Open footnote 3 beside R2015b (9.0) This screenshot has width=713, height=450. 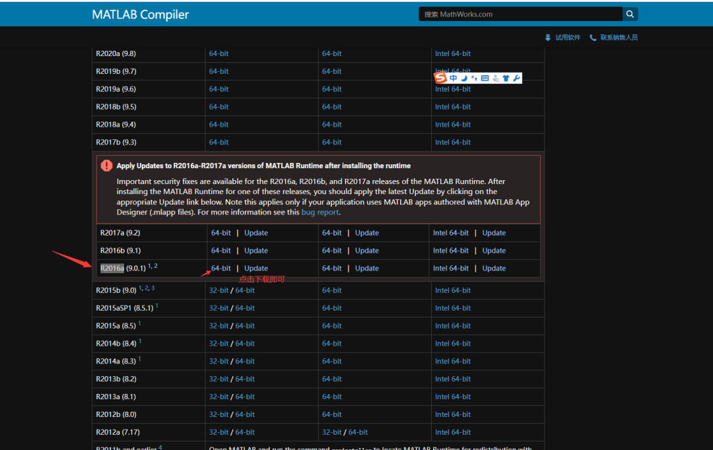pos(153,288)
